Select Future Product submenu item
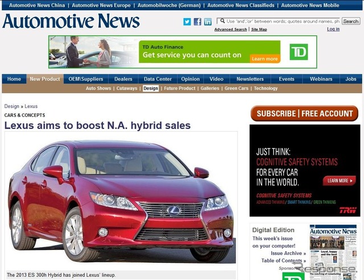The height and width of the screenshot is (280, 364). click(180, 88)
